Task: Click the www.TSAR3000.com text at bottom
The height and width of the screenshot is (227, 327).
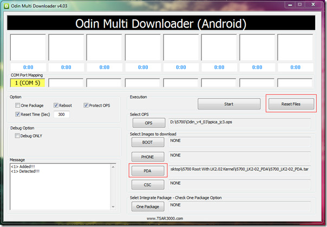Action: 165,218
